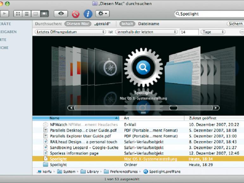Image resolution: width=244 pixels, height=183 pixels.
Task: Click the PDF icon for Parallels Desktop guide
Action: [x=46, y=130]
